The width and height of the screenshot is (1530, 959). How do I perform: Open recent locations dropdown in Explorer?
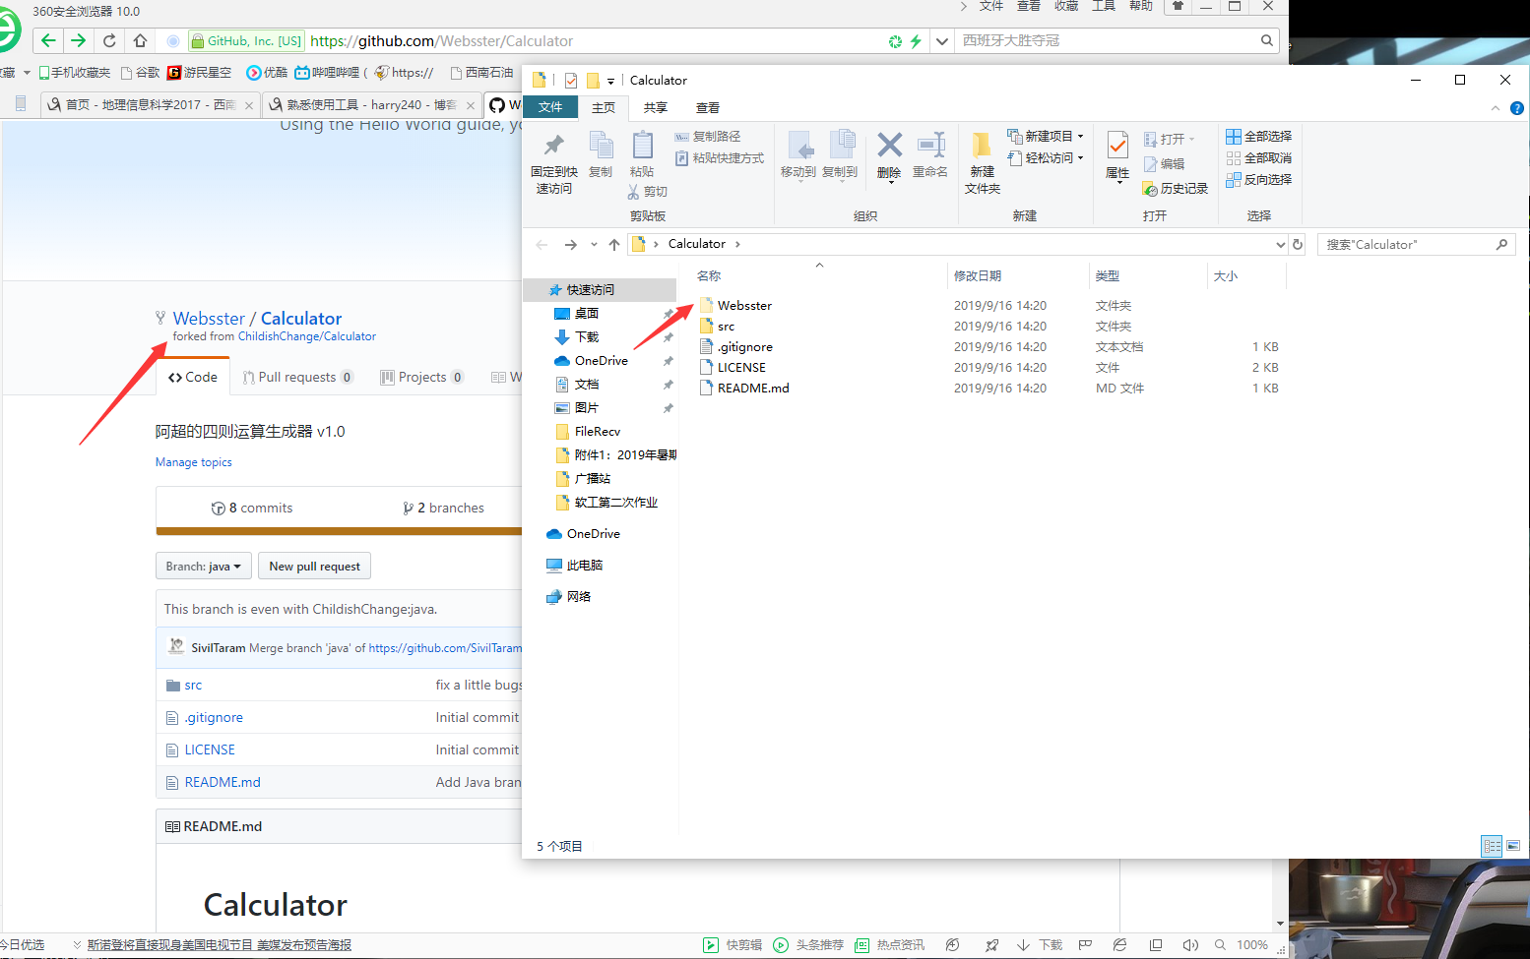click(x=594, y=245)
